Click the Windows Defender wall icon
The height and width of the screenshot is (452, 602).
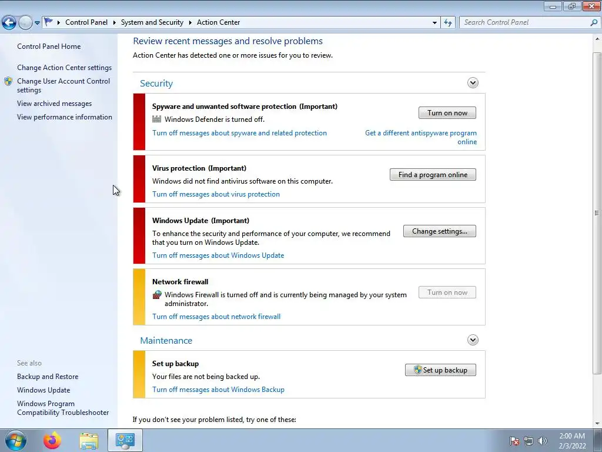[x=156, y=119]
